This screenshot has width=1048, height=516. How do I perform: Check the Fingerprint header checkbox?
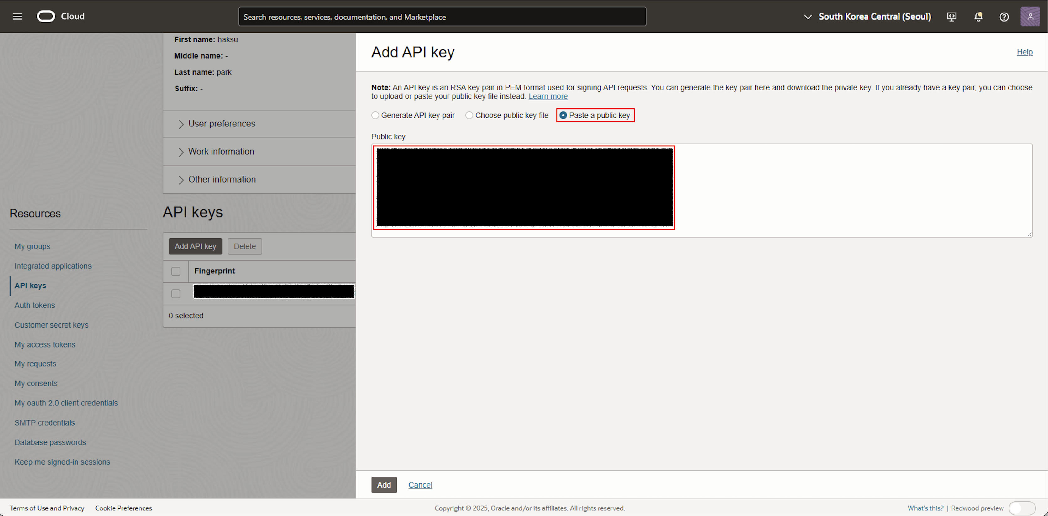176,271
